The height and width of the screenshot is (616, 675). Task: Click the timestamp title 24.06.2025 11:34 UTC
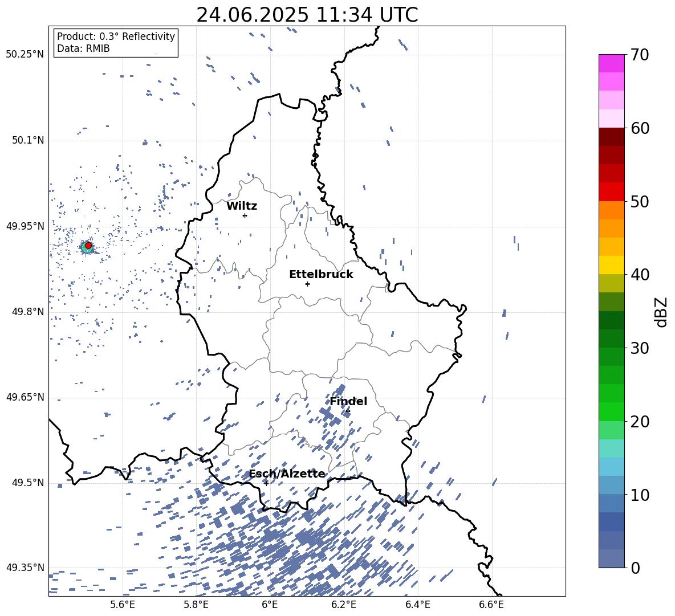click(307, 15)
